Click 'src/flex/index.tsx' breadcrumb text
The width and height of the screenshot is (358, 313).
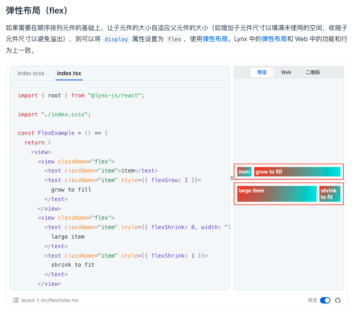coord(60,300)
